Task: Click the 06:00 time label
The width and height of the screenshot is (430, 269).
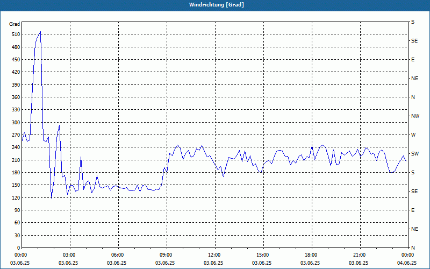Action: click(x=118, y=255)
